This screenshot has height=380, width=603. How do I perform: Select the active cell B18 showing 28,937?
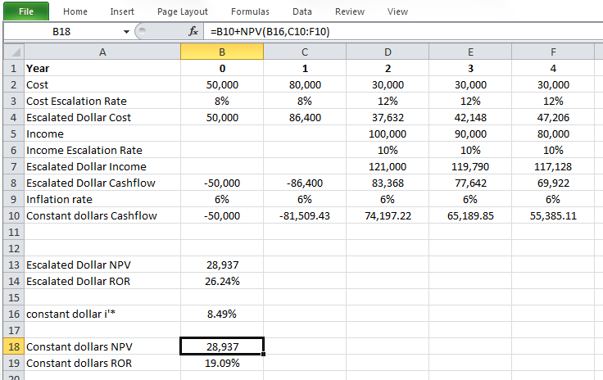(x=222, y=346)
